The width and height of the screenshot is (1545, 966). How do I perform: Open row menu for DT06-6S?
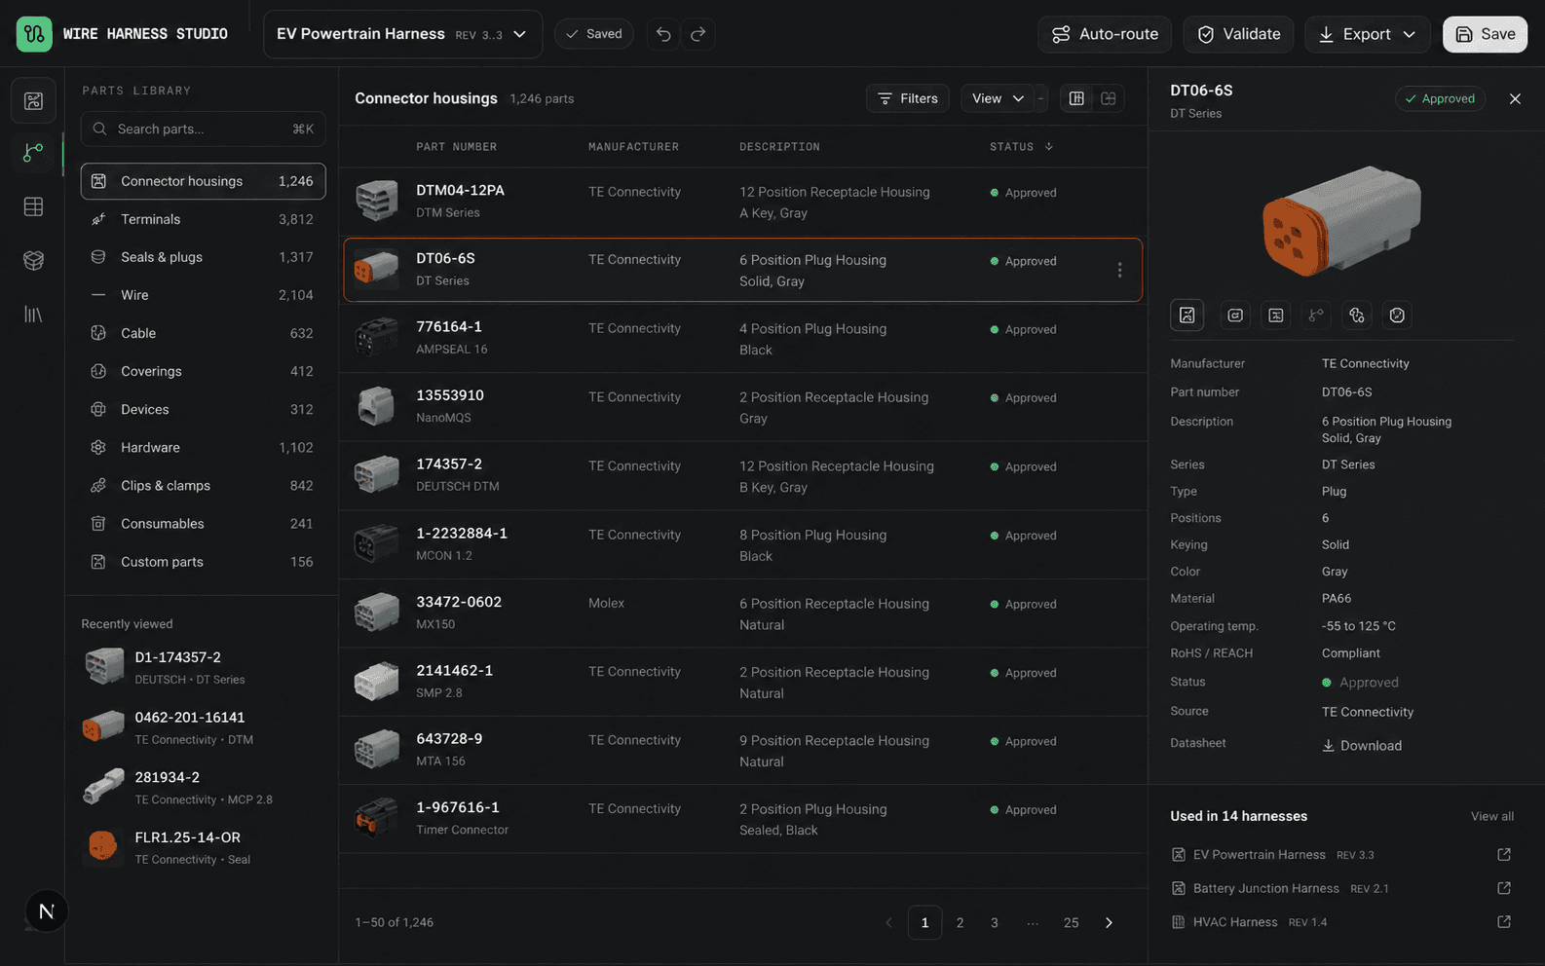(1119, 270)
